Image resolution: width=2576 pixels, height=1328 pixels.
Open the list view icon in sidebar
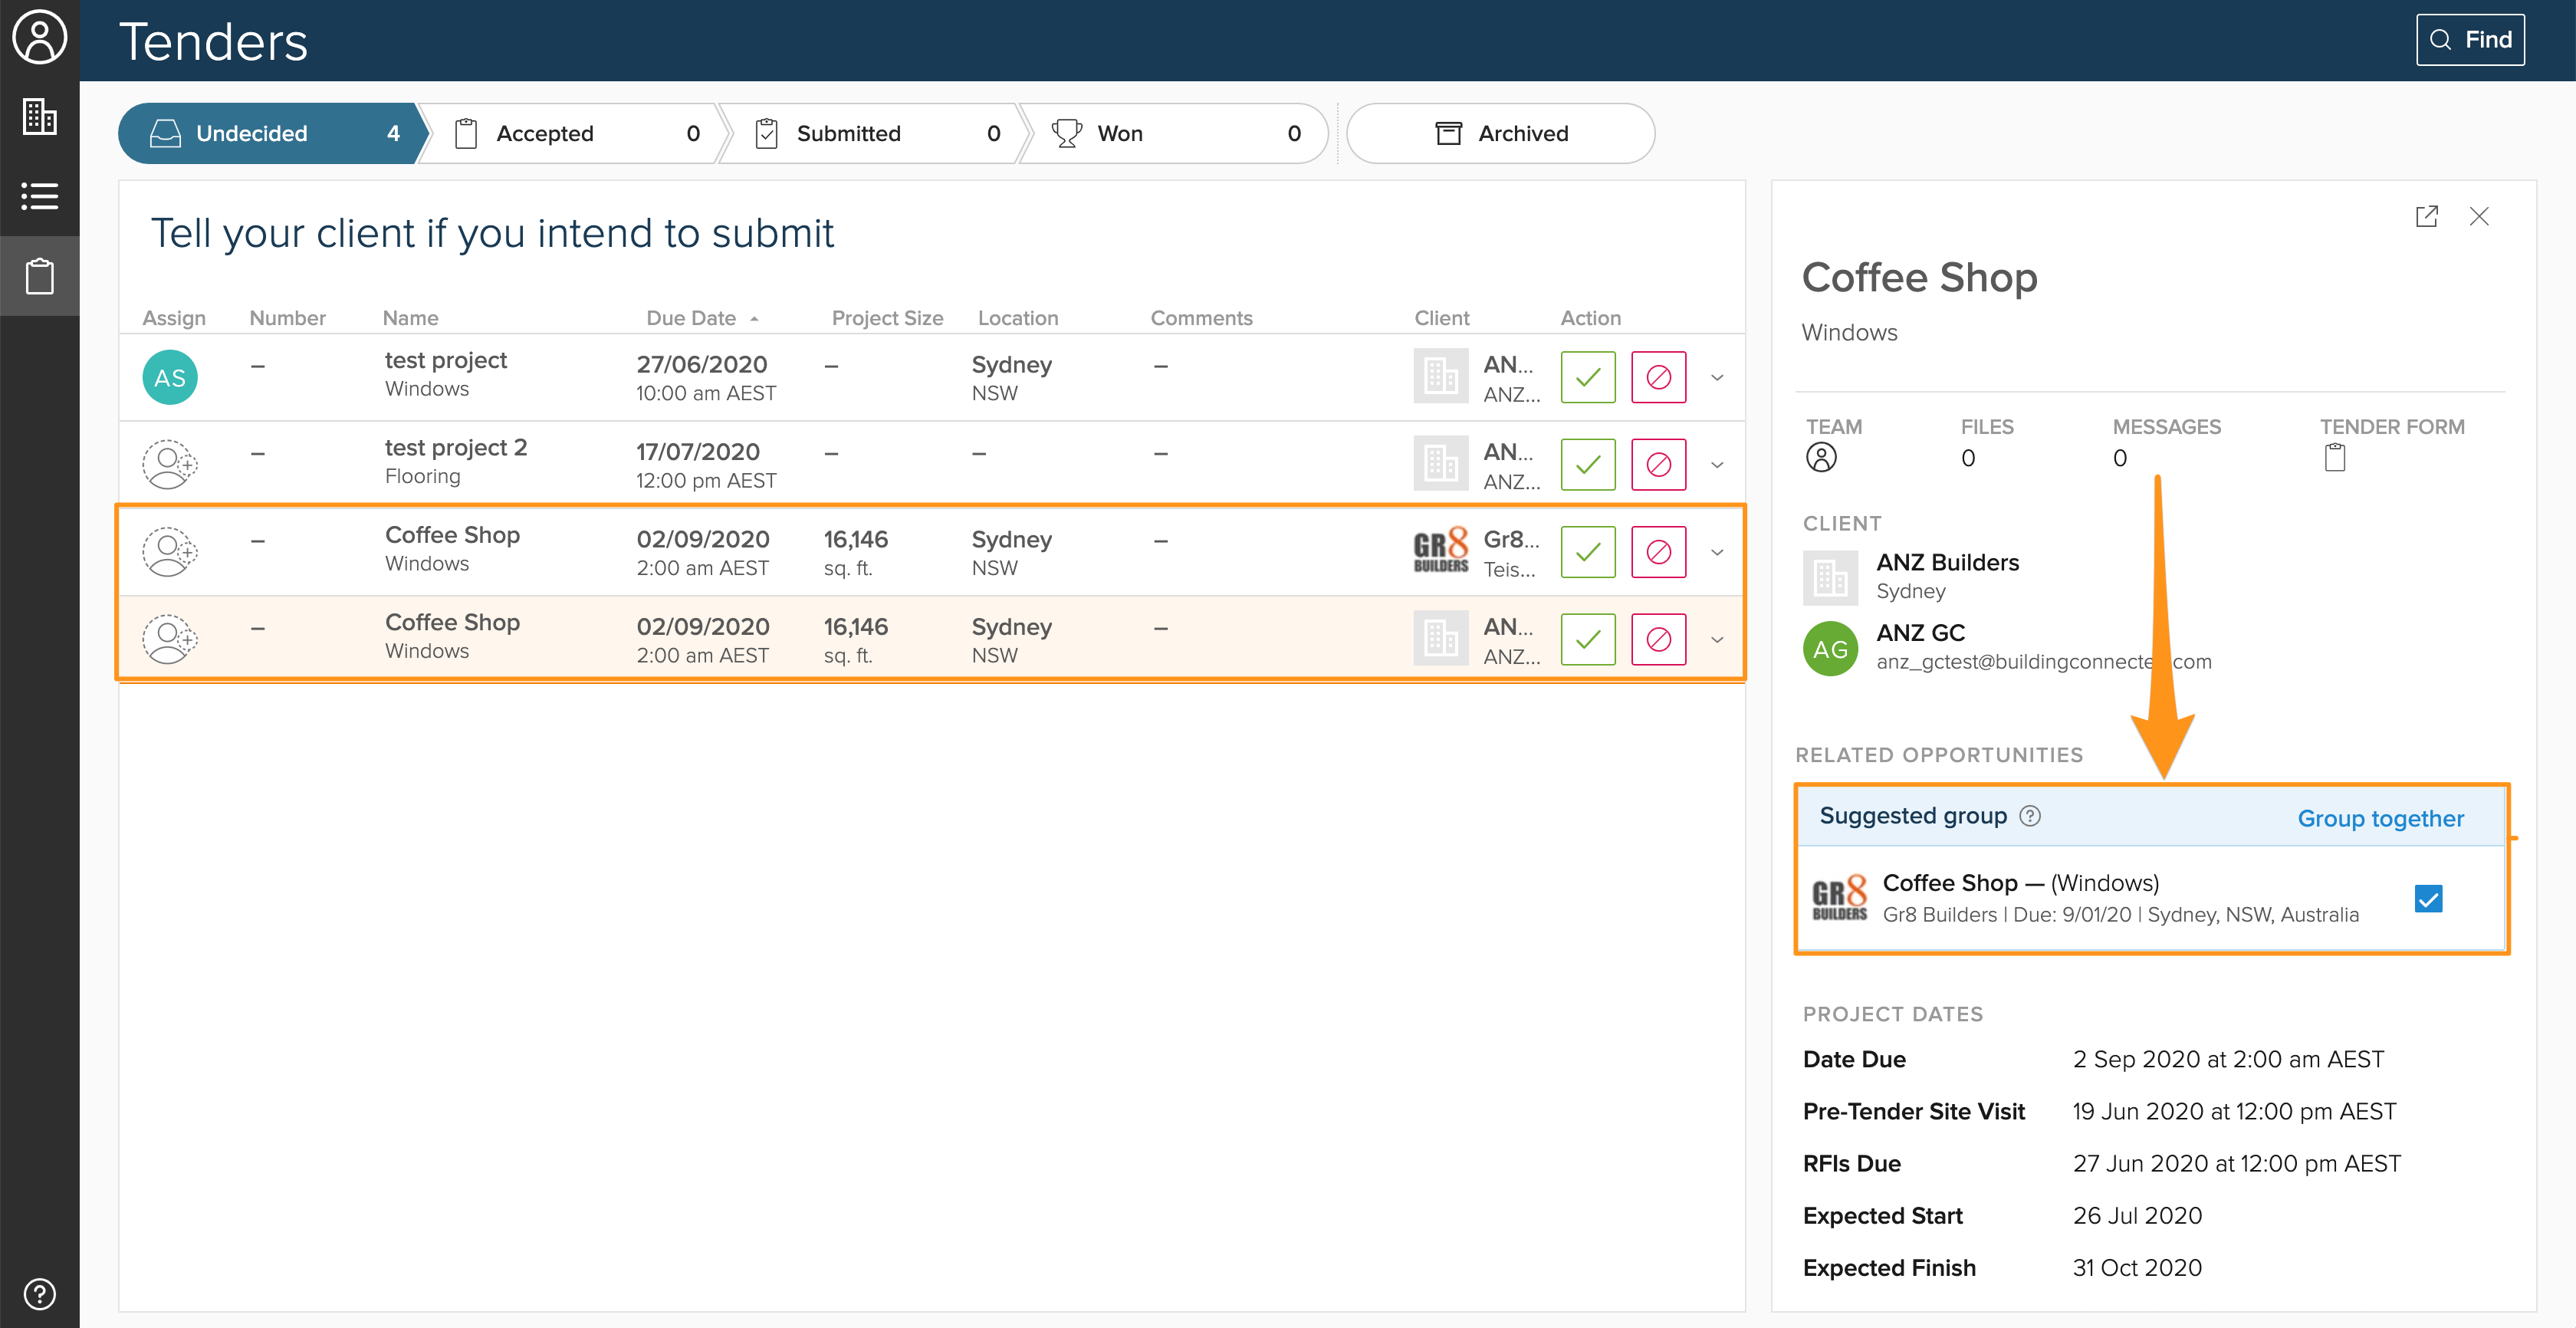[x=39, y=196]
